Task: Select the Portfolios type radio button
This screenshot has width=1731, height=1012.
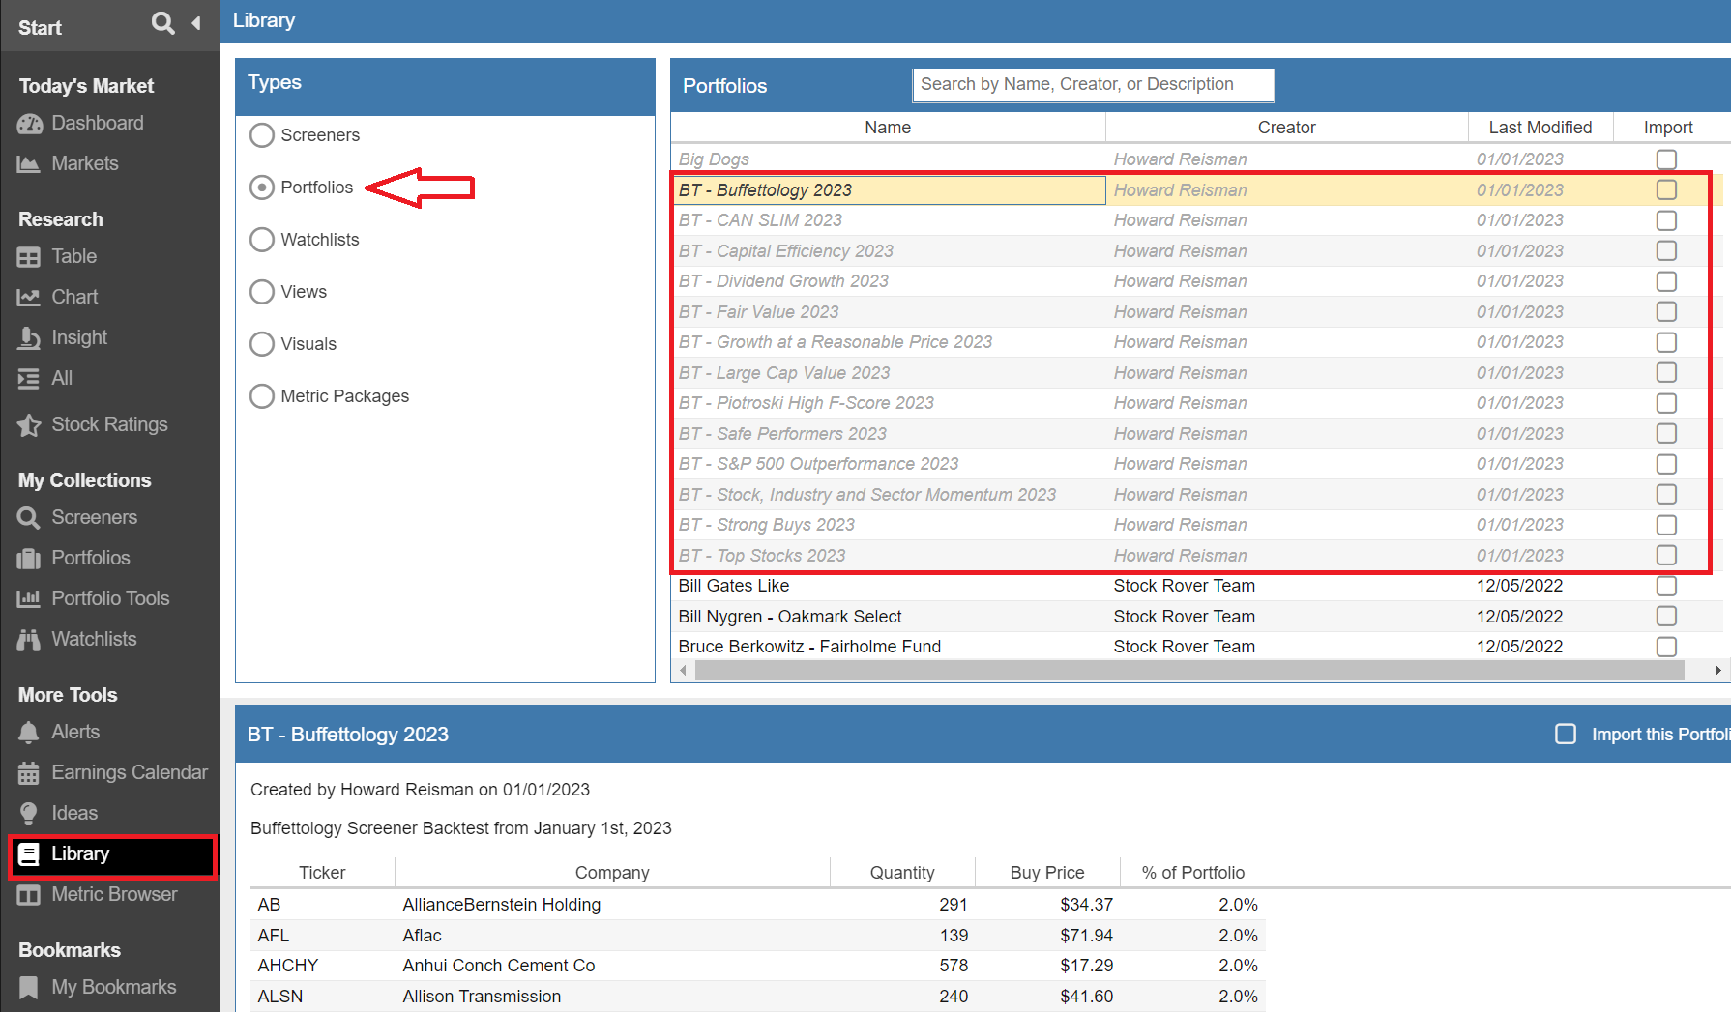Action: tap(262, 188)
